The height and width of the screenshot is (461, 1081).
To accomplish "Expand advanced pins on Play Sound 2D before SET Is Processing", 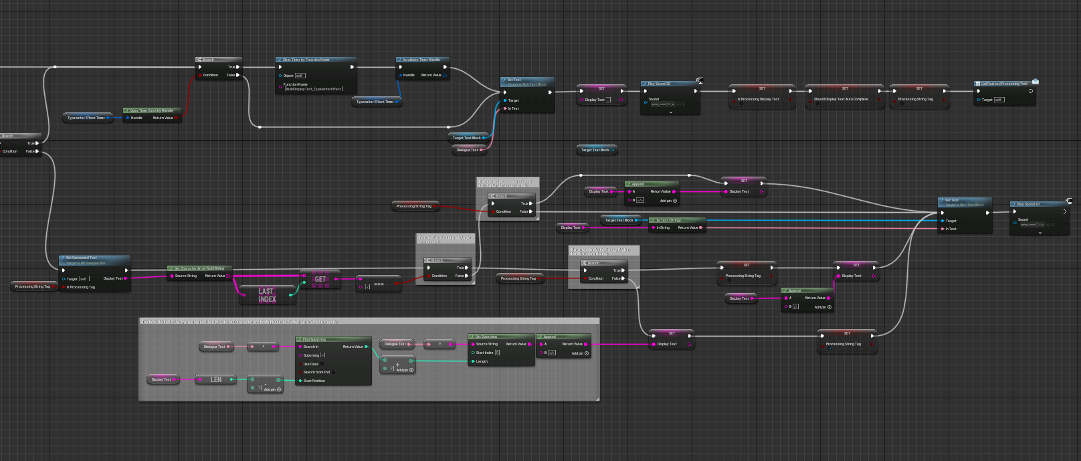I will (x=670, y=112).
